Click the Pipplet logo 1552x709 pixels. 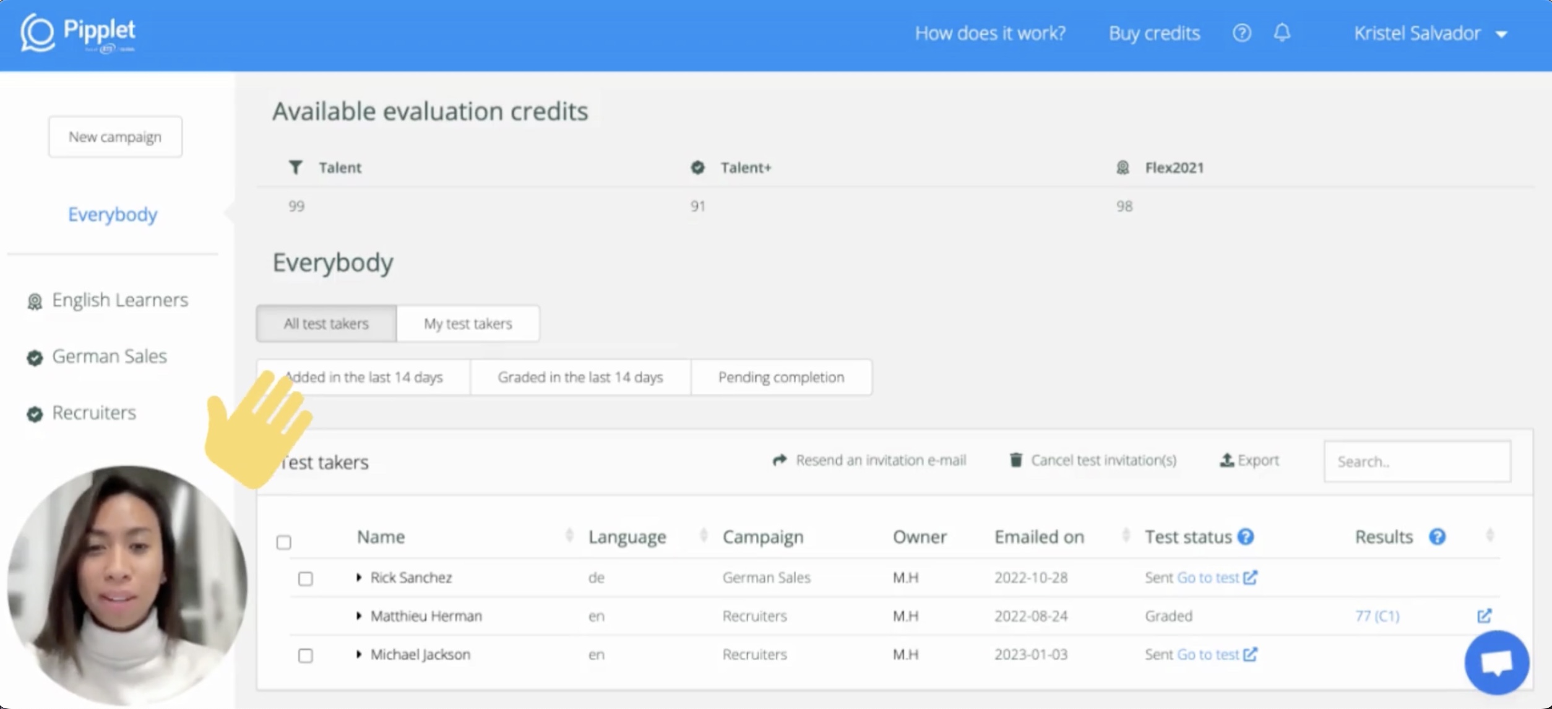(78, 33)
